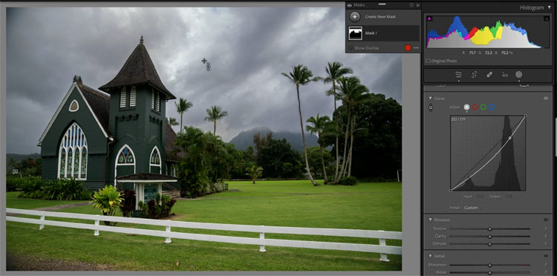Select the Crop and rotate tool
This screenshot has height=276, width=557.
474,74
